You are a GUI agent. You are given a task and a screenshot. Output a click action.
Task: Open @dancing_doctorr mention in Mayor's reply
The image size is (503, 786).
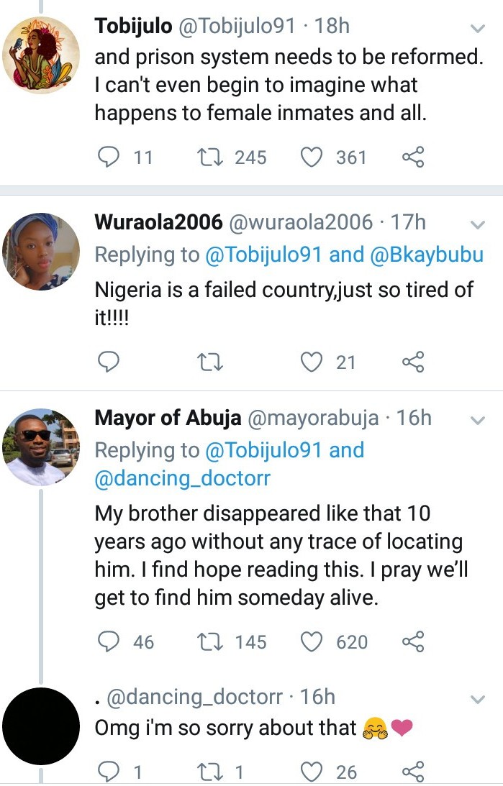[182, 478]
